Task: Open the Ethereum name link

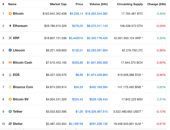Action: point(20,26)
